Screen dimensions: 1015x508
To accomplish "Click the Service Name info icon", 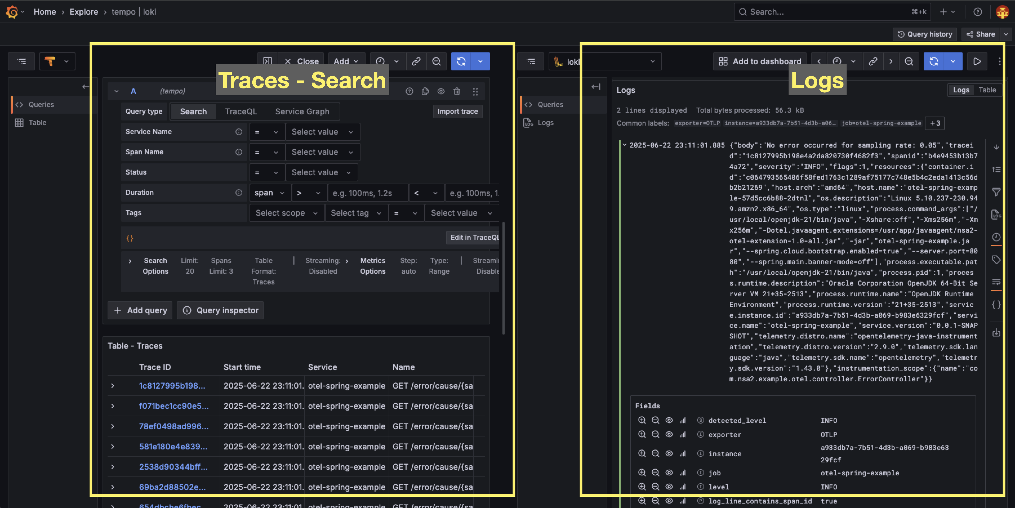I will 238,132.
